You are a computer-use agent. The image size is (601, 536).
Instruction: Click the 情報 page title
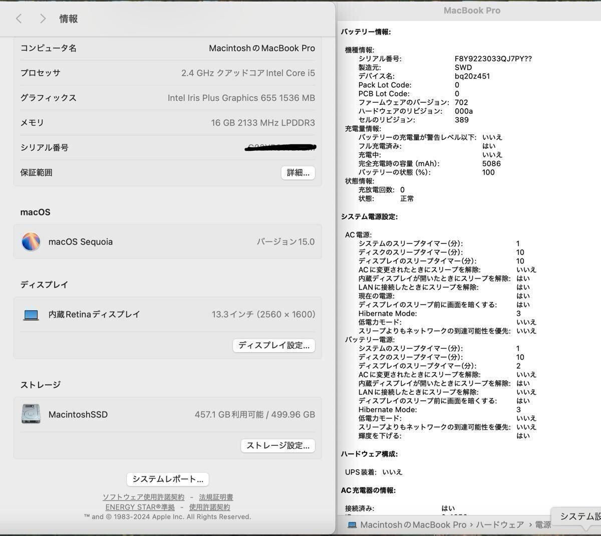69,19
